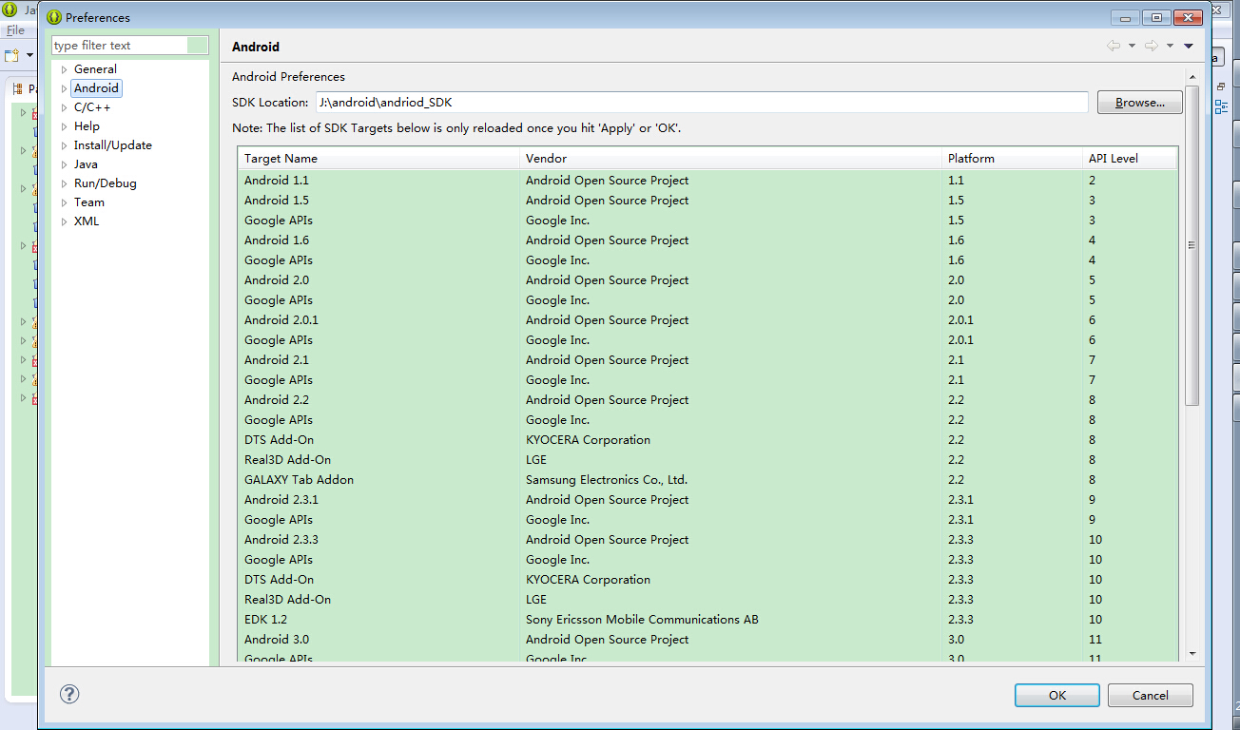
Task: Expand the Java preferences node
Action: tap(65, 164)
